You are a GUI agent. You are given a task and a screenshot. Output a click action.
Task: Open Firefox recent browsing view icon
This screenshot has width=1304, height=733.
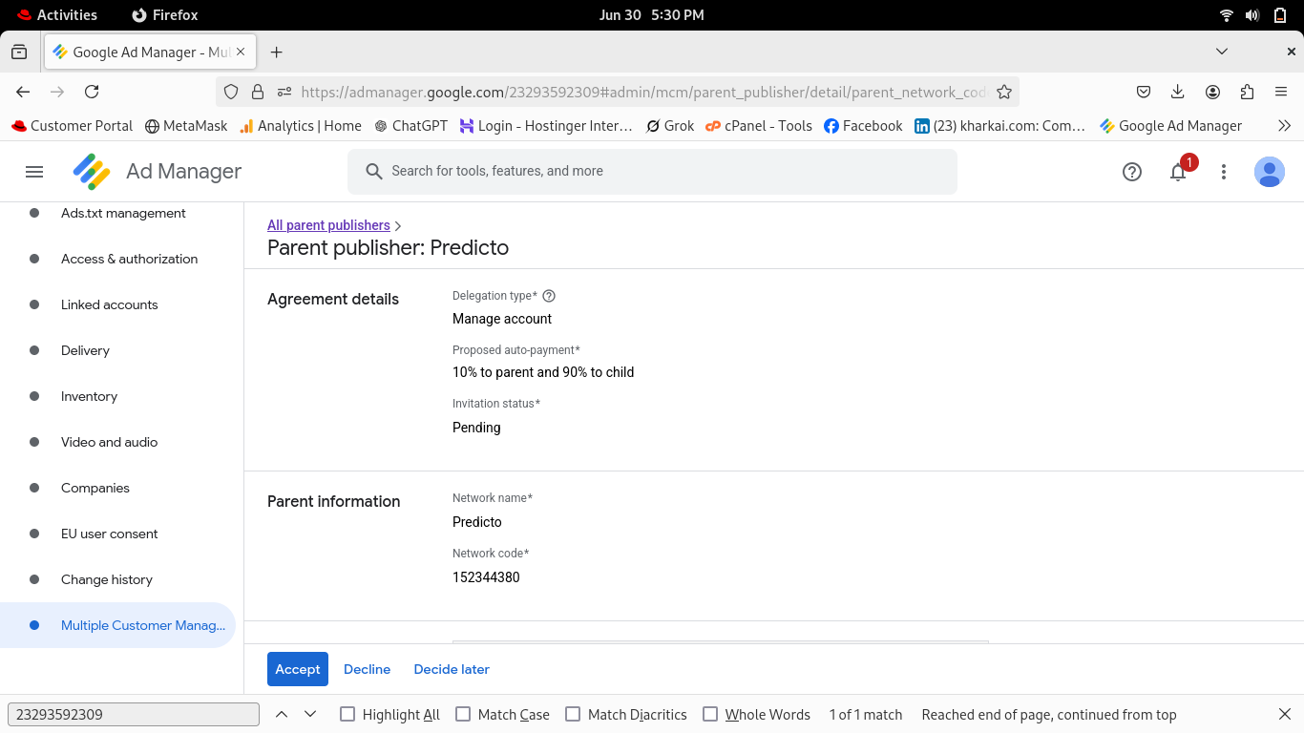coord(19,52)
